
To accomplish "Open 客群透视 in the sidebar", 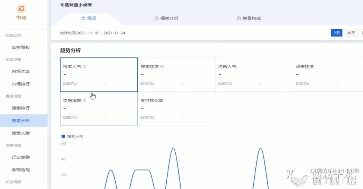I will pos(21,170).
